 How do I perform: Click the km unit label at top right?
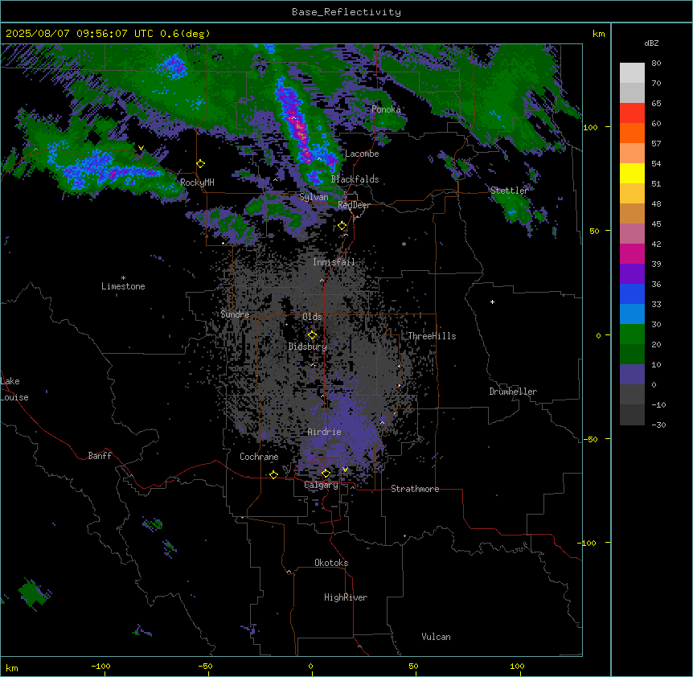click(x=598, y=34)
